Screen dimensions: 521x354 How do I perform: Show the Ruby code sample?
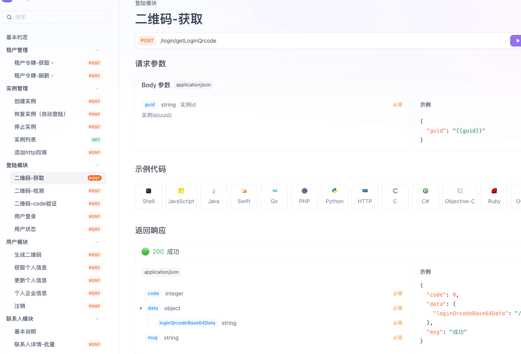[x=494, y=196]
